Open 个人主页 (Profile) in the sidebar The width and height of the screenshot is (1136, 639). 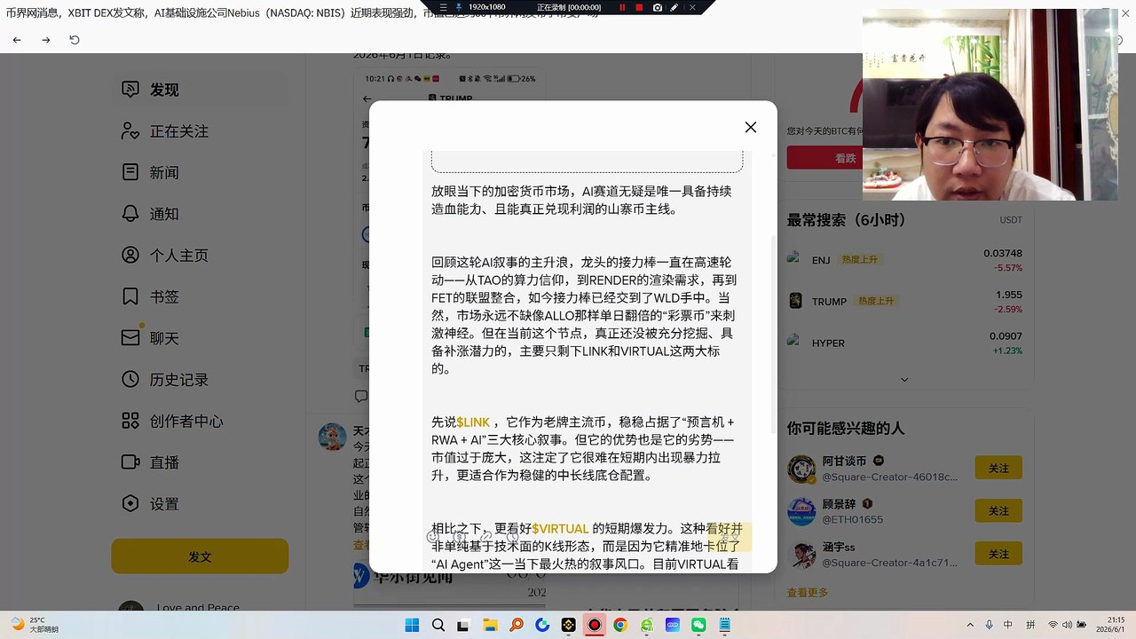[199, 256]
